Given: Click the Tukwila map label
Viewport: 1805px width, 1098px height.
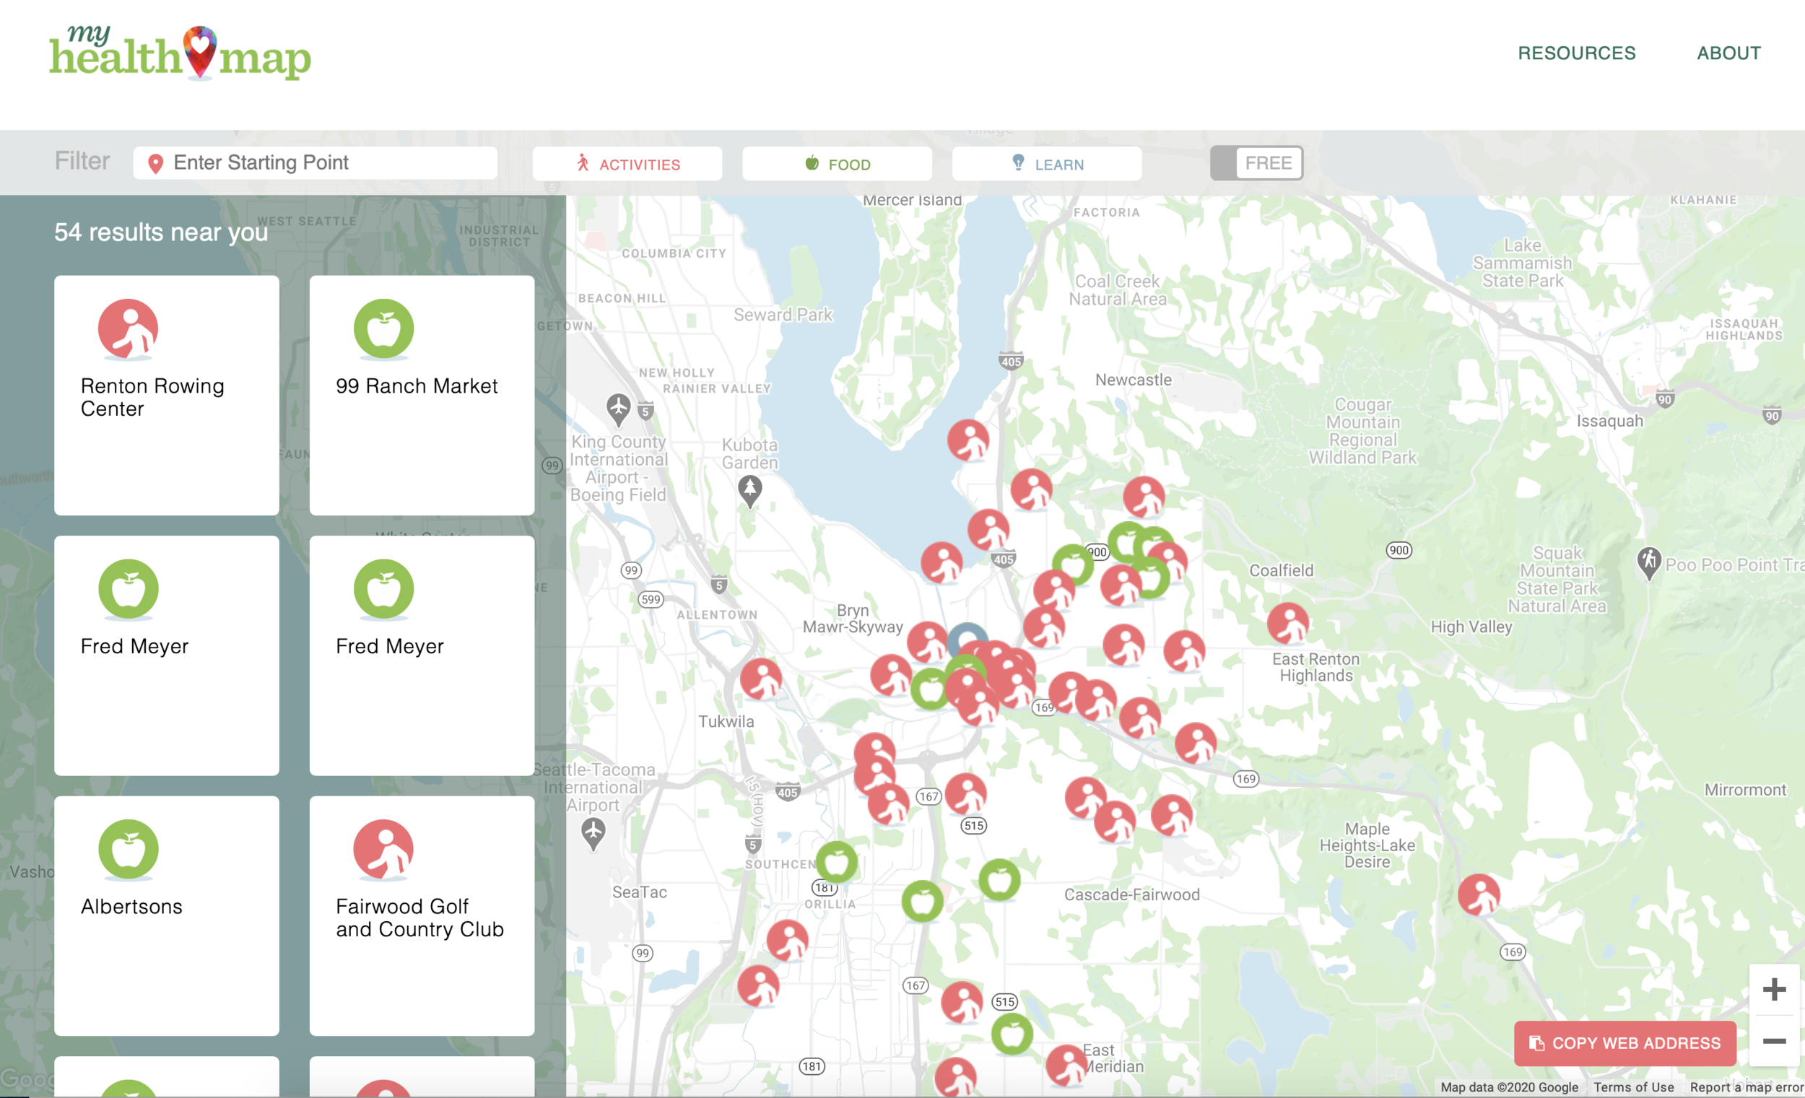Looking at the screenshot, I should click(726, 720).
